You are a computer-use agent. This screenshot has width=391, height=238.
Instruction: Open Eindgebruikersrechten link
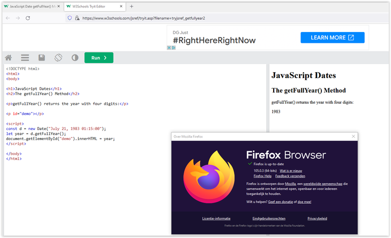269,219
